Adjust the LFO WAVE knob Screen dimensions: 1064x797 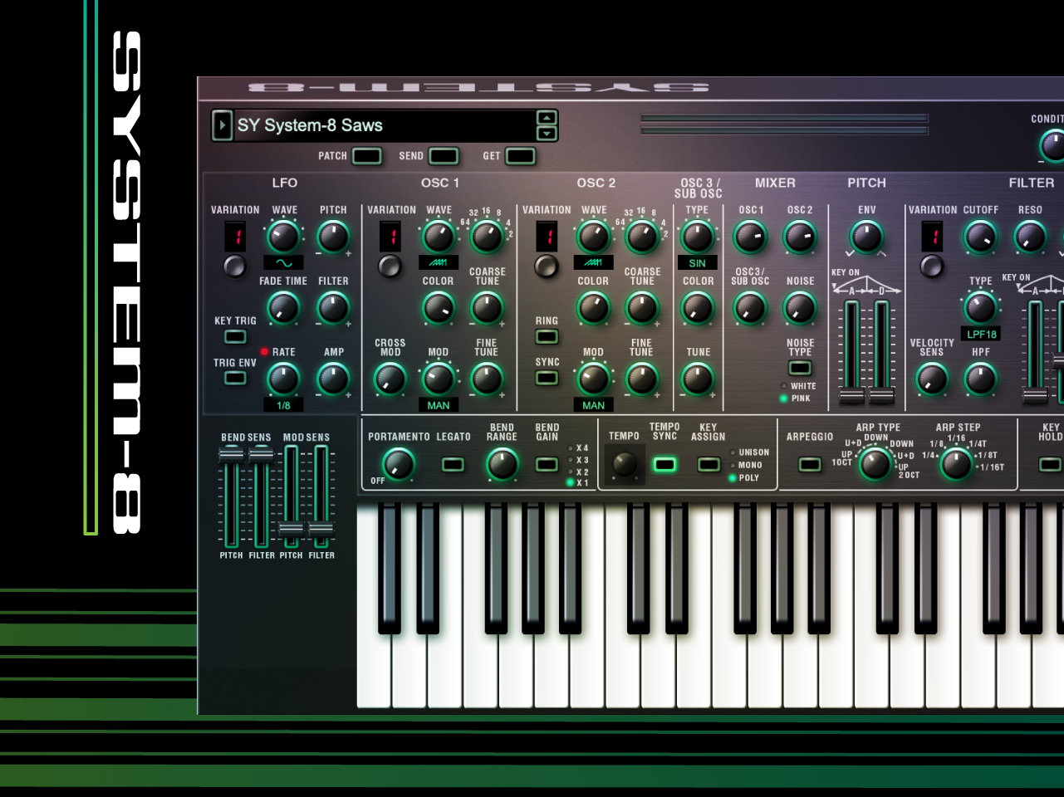pos(283,237)
